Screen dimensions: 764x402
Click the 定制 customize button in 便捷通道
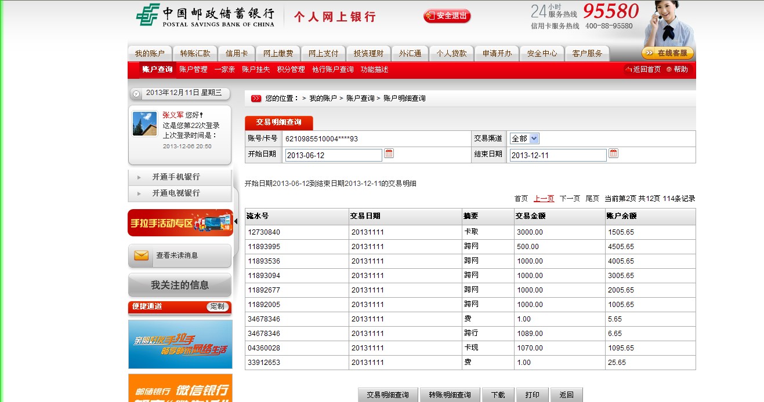(x=218, y=306)
